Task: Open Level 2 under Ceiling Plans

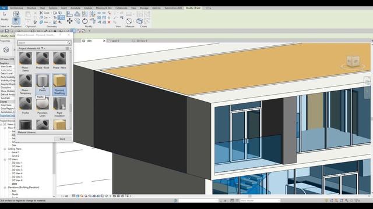Action: coord(16,156)
